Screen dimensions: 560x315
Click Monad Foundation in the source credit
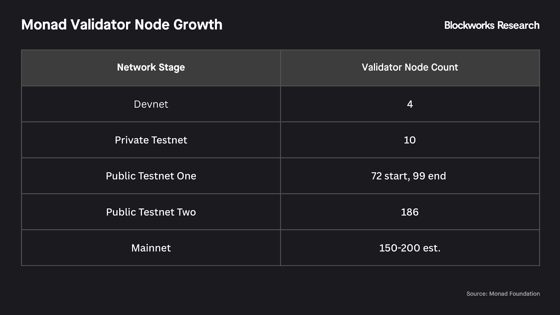514,294
